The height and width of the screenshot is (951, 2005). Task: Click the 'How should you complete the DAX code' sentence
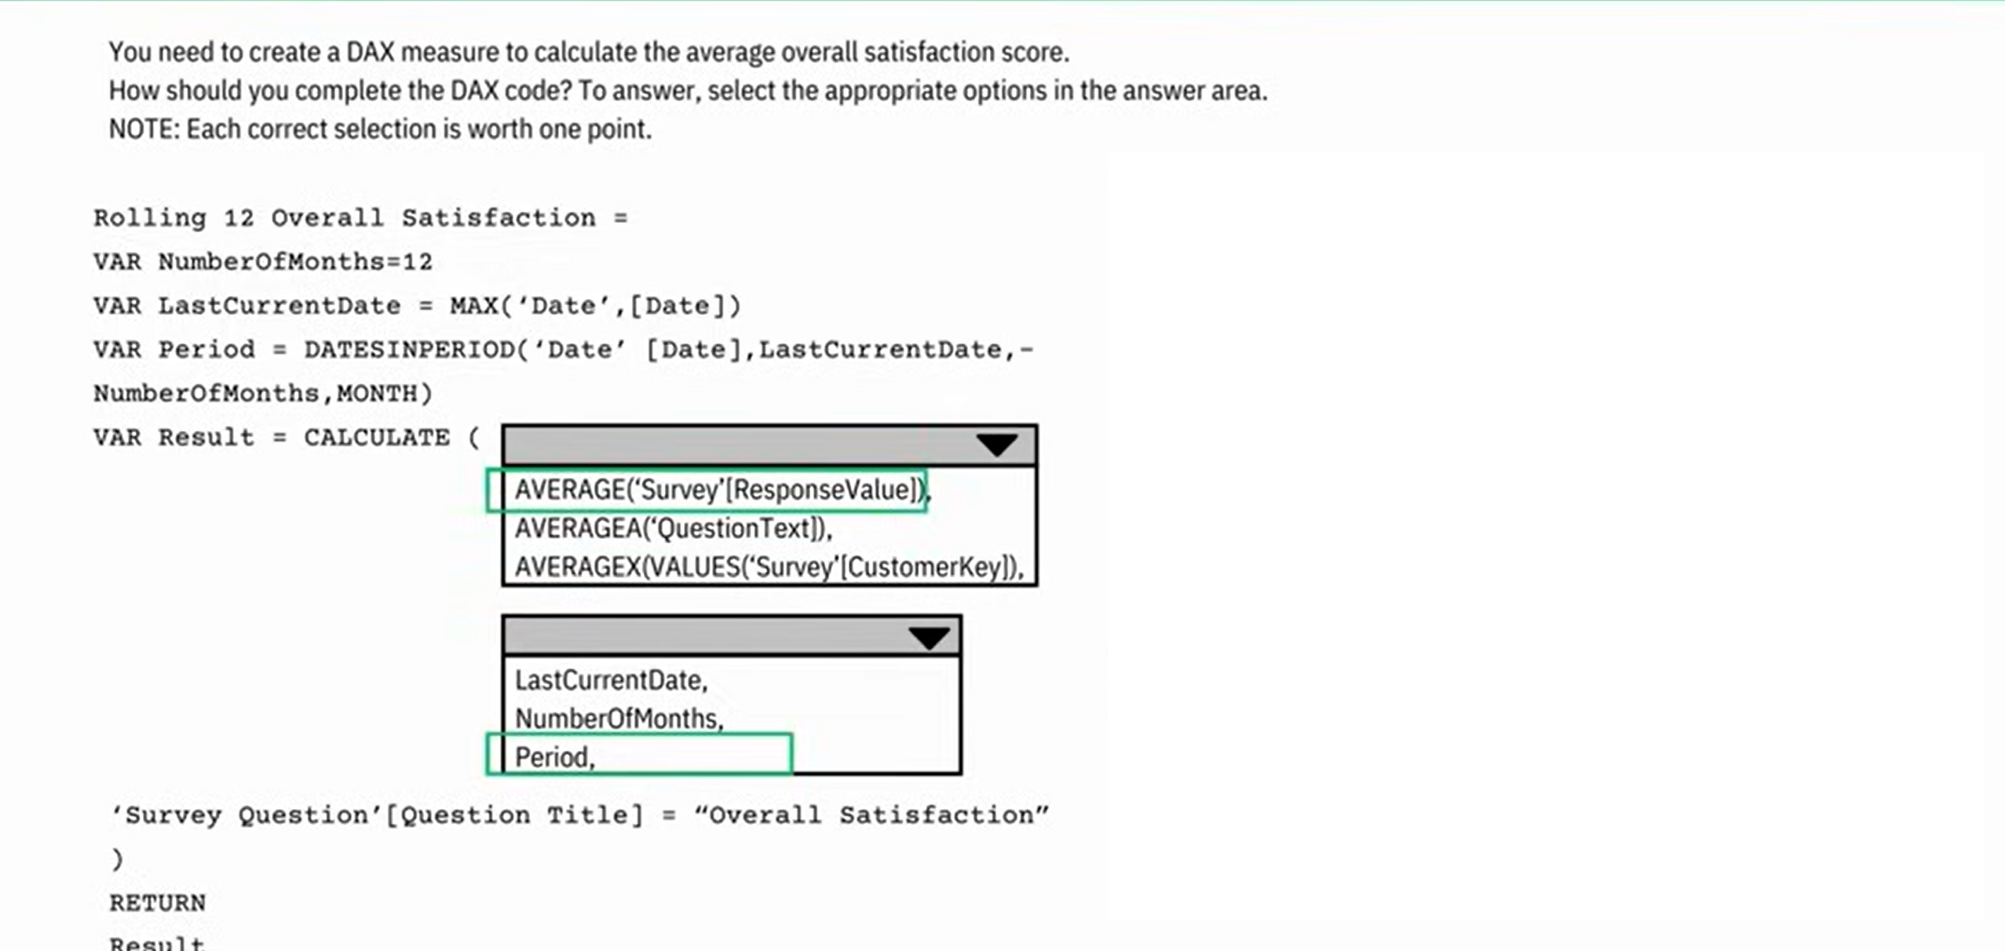pyautogui.click(x=688, y=90)
